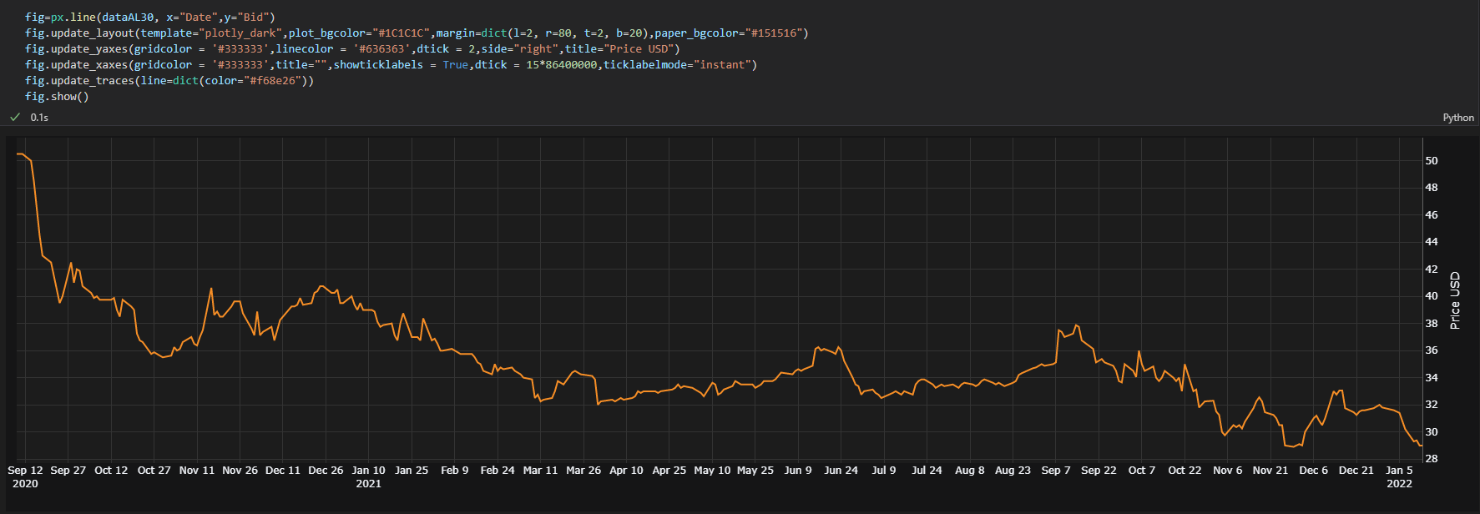The width and height of the screenshot is (1480, 514).
Task: Click the "#1C1C1C" plot_bgcolor string in code
Action: (x=401, y=33)
